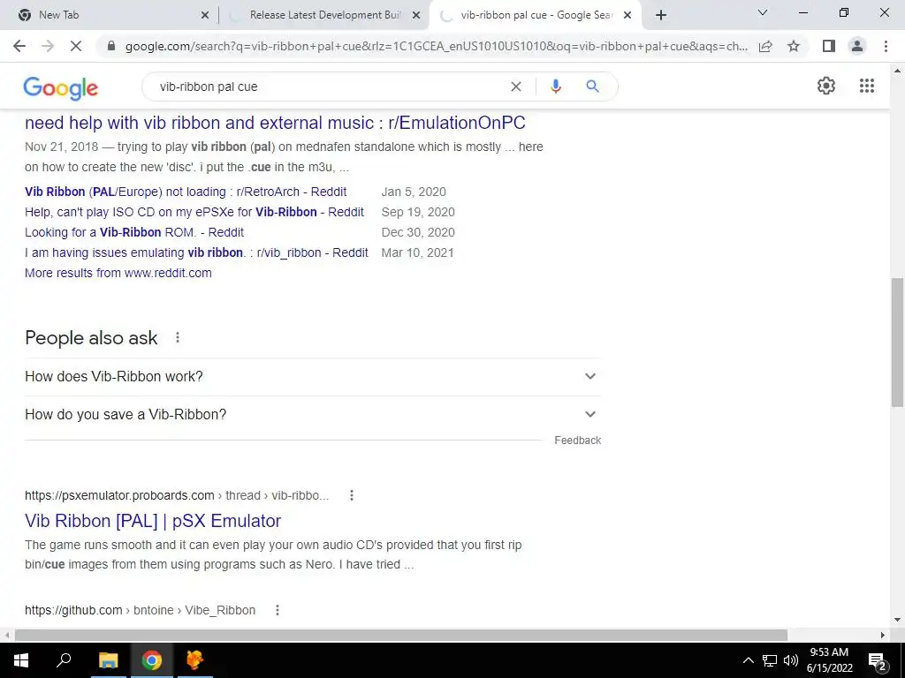Click the vertical scrollbar thumb
This screenshot has height=678, width=905.
[x=898, y=343]
